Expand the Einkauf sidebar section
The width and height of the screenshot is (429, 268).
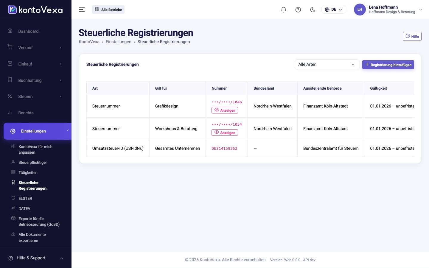(36, 64)
